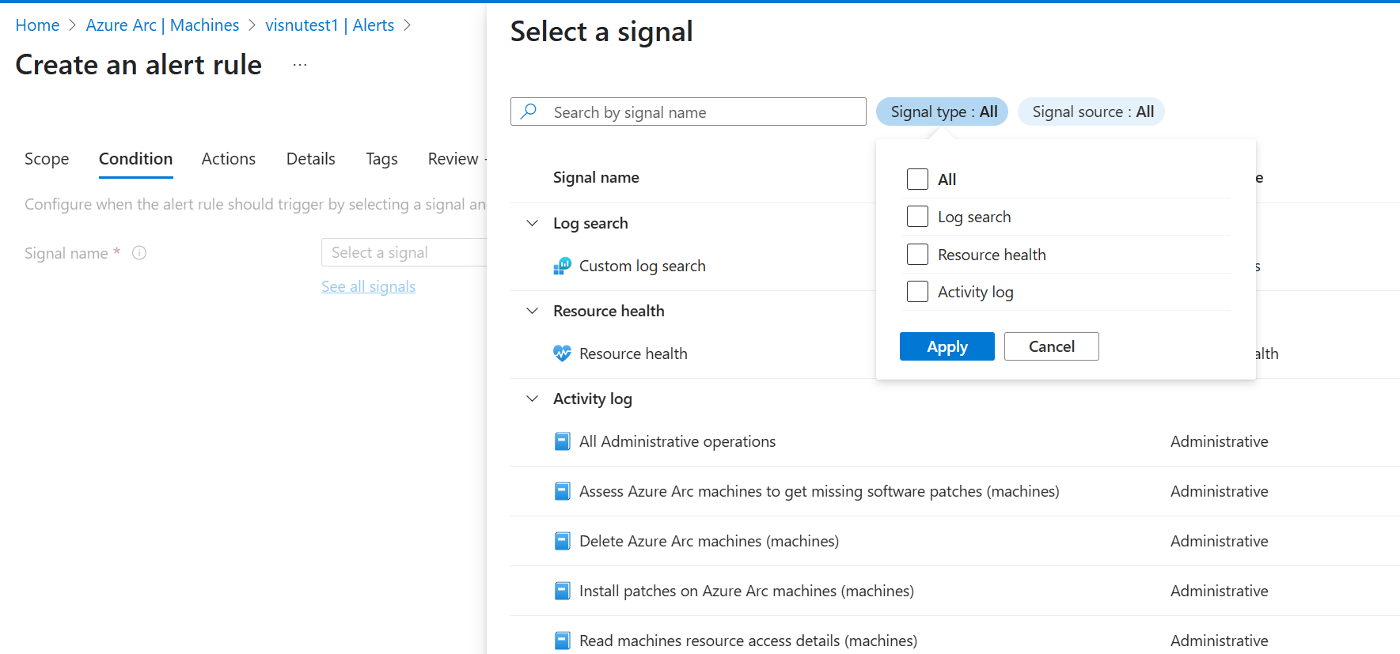Click Administrative cell for Delete Azure Arc machines
Viewport: 1400px width, 654px height.
tap(1220, 541)
